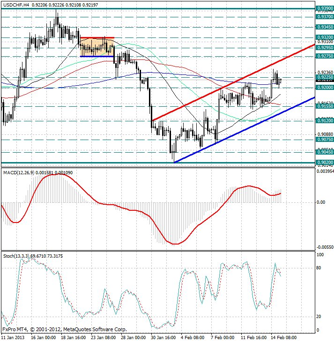This screenshot has height=341, width=334.
Task: Click the Stochastic 20 level label
Action: tap(319, 317)
